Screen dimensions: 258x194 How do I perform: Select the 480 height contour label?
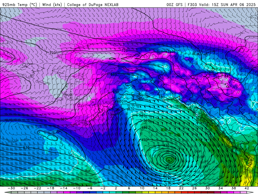(x=144, y=127)
